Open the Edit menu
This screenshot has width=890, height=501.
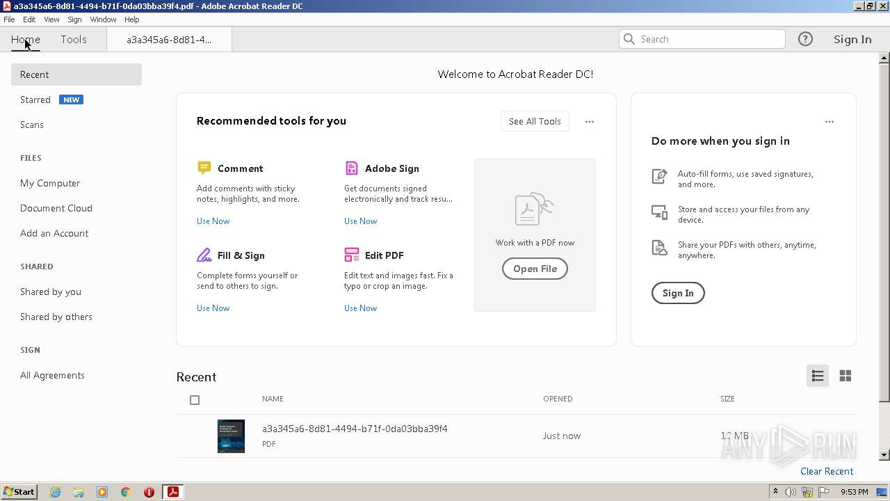point(29,19)
